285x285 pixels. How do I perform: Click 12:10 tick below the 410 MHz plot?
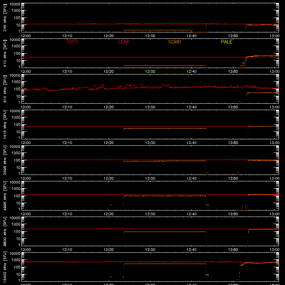coord(67,72)
